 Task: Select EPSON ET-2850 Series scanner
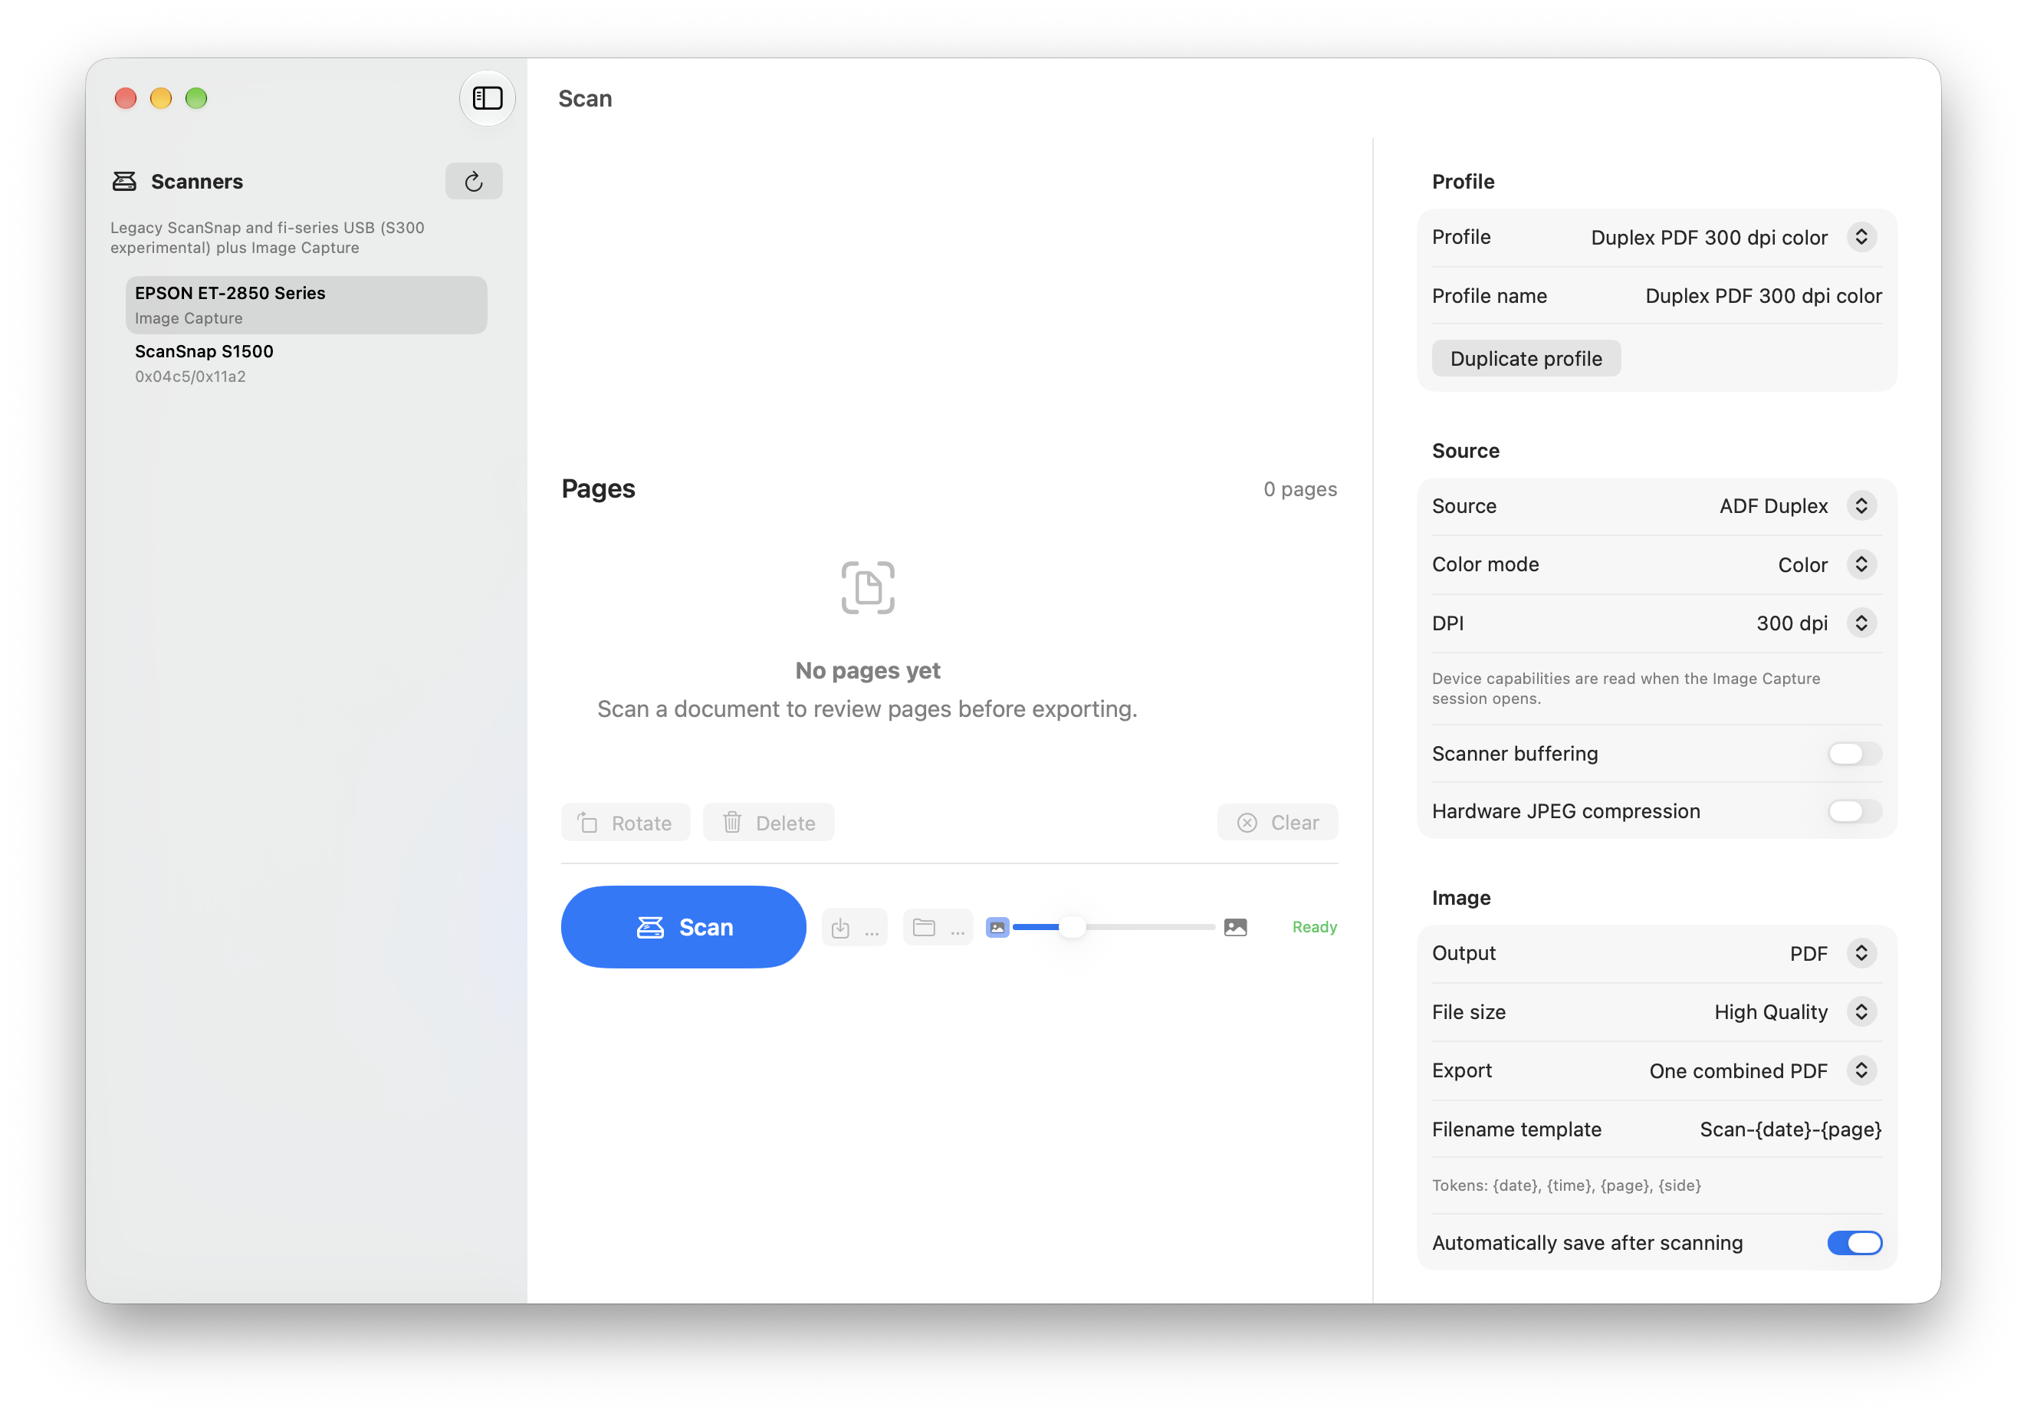307,304
